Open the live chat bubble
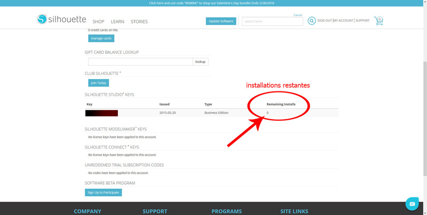Viewport: 427px width, 215px height. 412,204
